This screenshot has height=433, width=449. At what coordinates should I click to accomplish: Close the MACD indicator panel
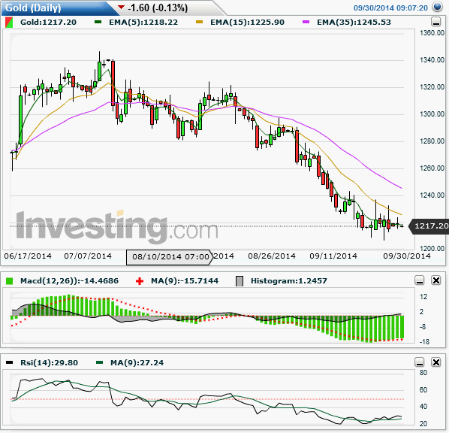click(x=435, y=280)
